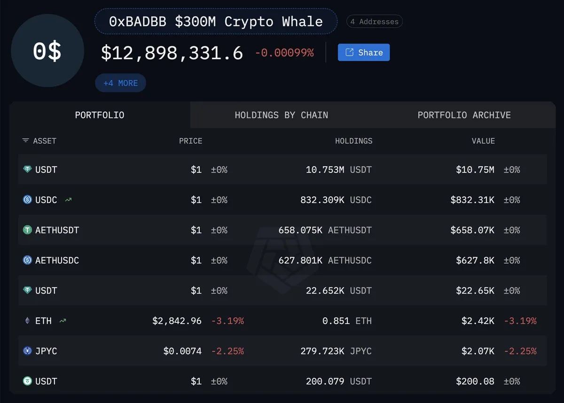The width and height of the screenshot is (564, 403).
Task: Select the Portfolio tab
Action: click(x=100, y=115)
